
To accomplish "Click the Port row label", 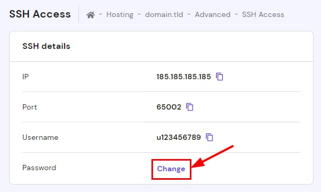I will coord(30,107).
